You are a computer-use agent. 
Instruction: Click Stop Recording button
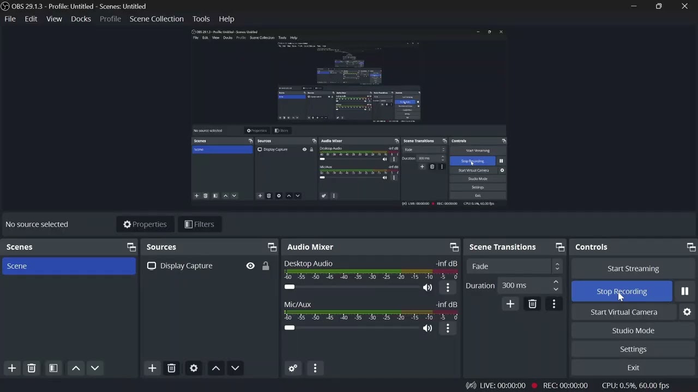[622, 291]
